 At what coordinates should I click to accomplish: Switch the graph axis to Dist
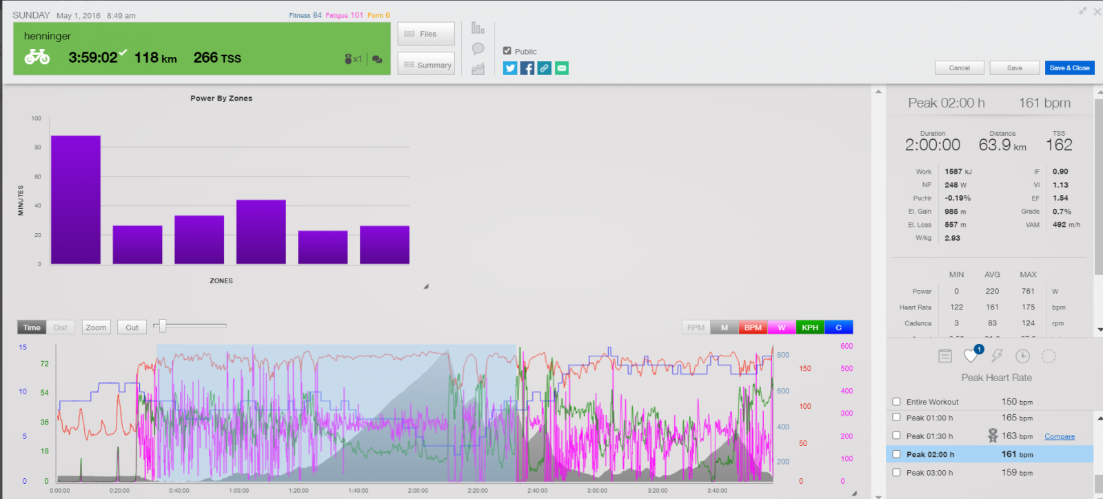(61, 327)
